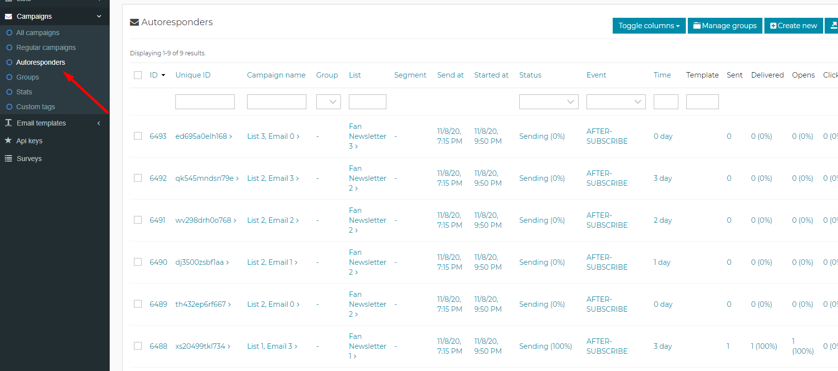Sort by Campaign name column header
The height and width of the screenshot is (371, 838).
pos(276,75)
